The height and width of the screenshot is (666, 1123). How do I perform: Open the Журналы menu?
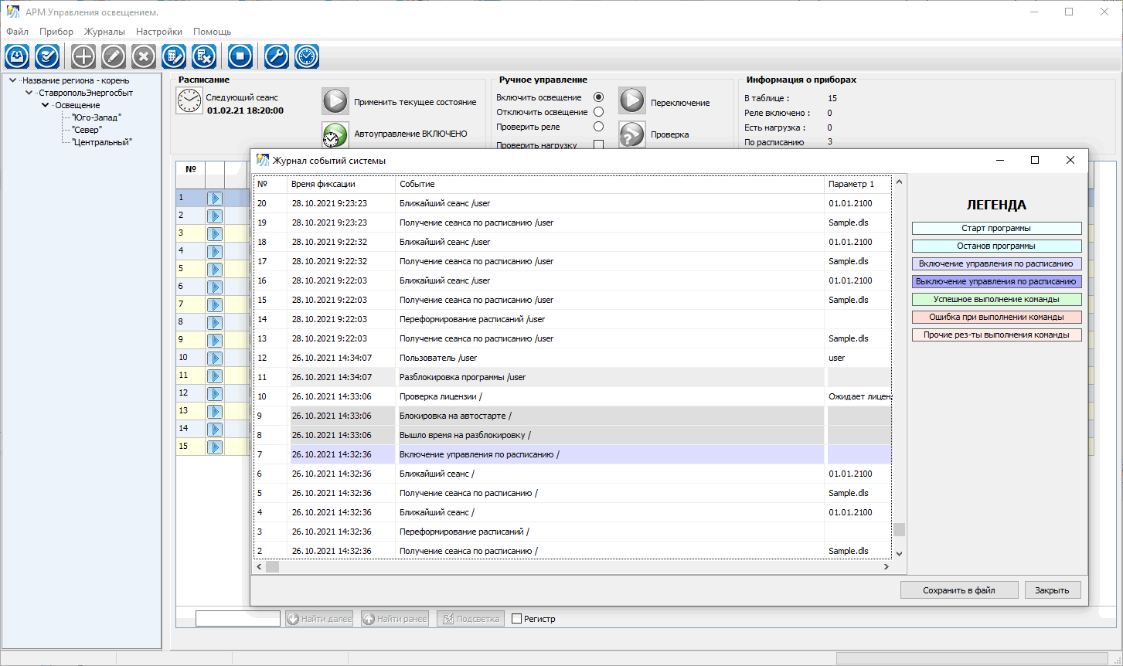pos(104,32)
